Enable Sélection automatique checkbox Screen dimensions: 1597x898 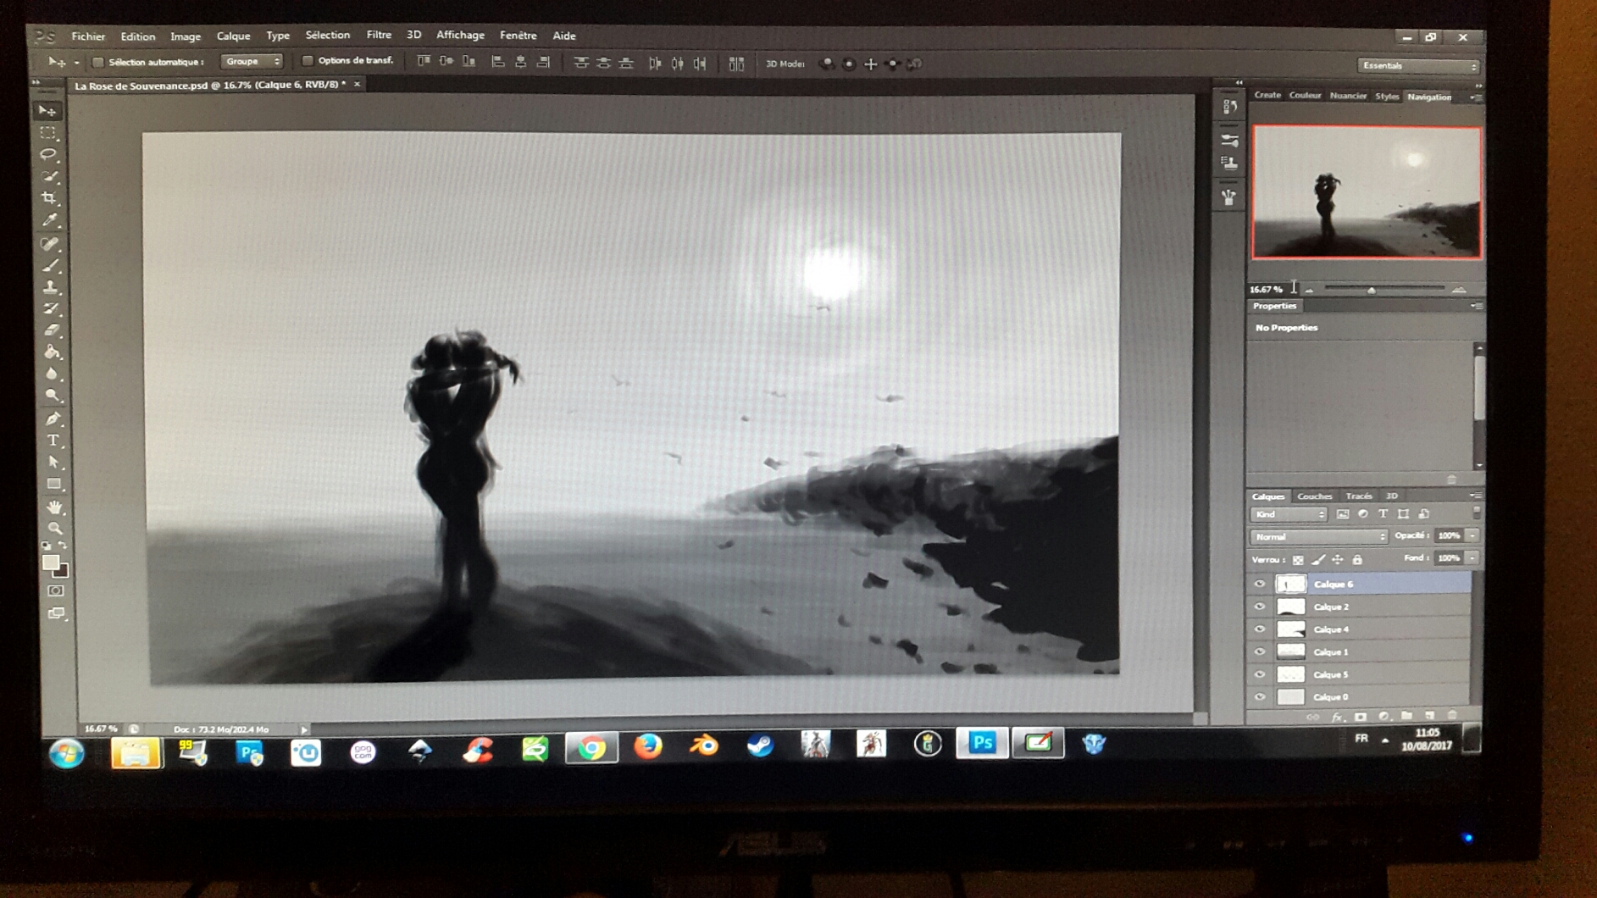(98, 62)
